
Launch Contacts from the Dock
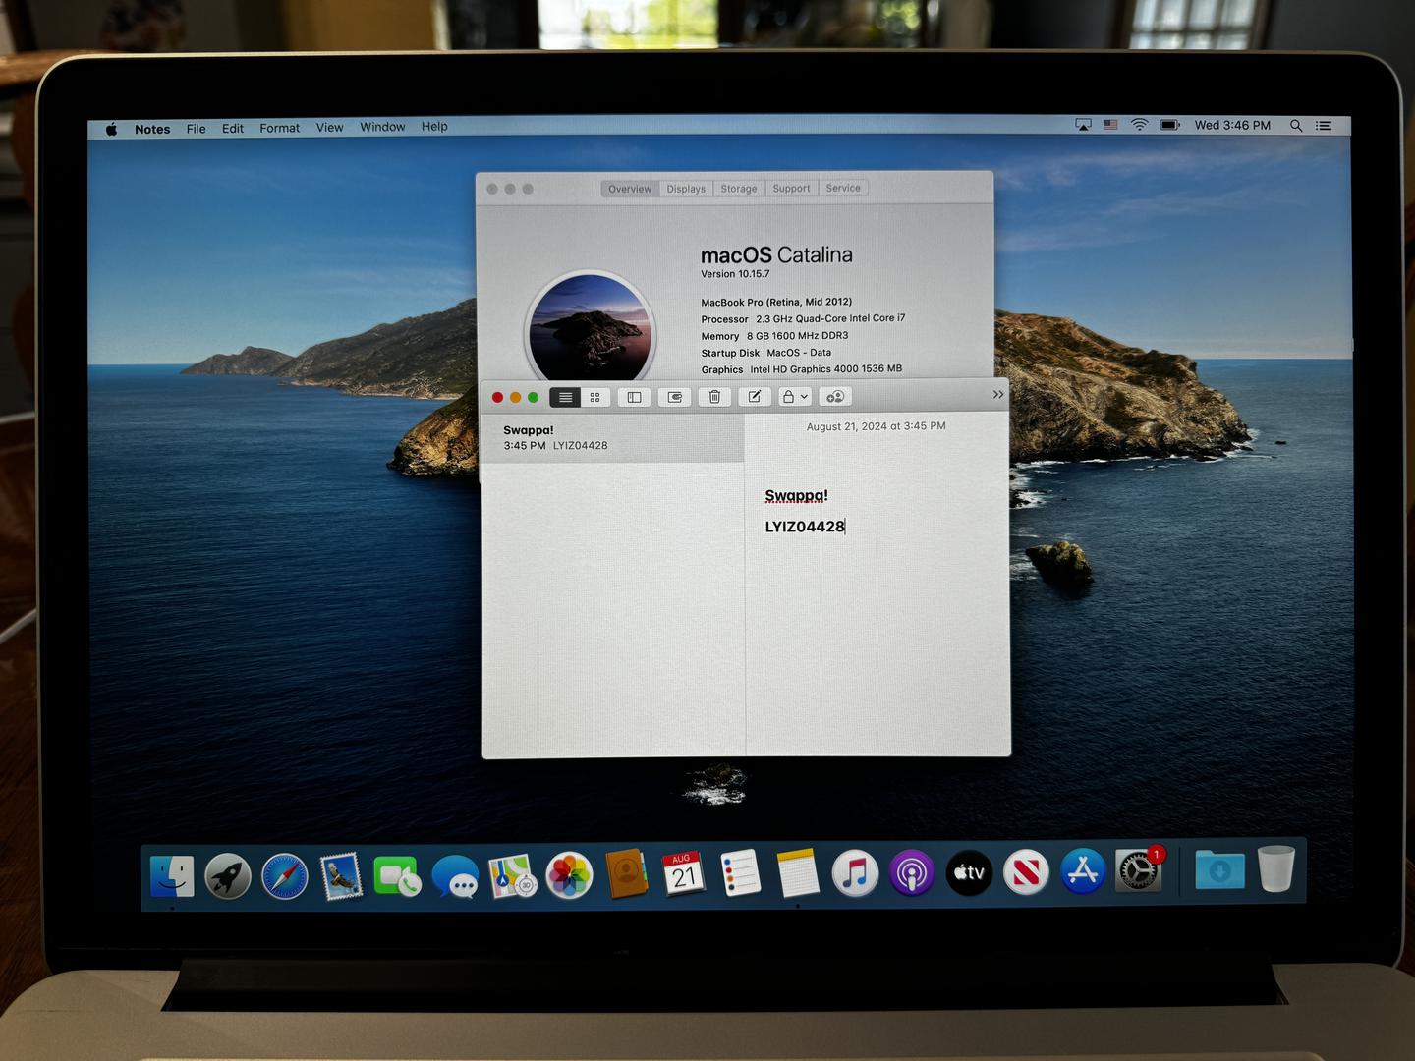coord(626,873)
